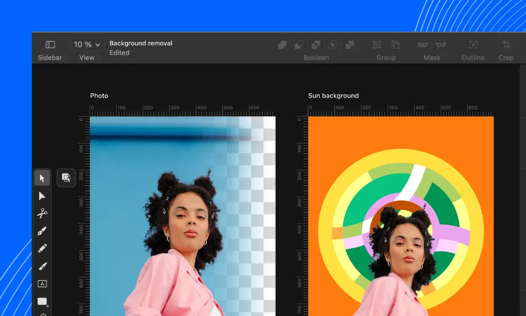Select the black arrow move tool

(42, 178)
